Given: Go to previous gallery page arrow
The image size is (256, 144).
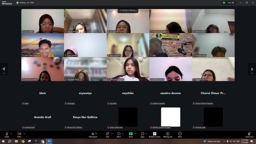Looking at the screenshot, I should [4, 69].
